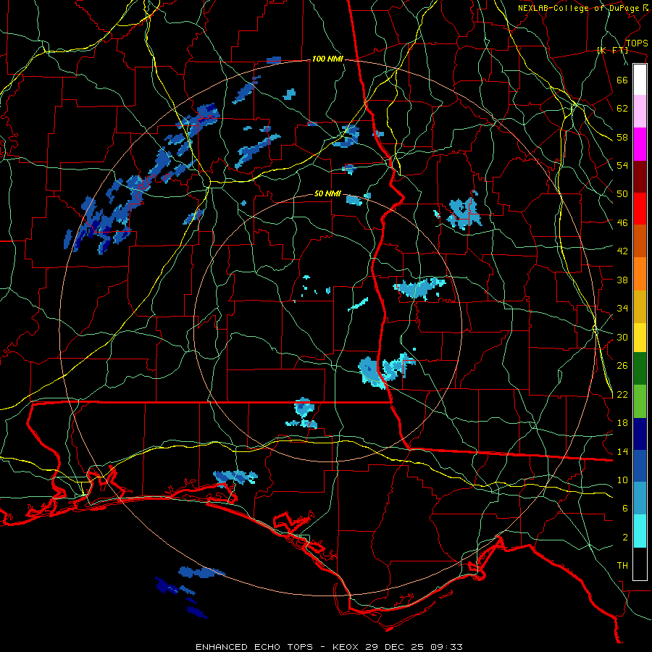Viewport: 652px width, 652px height.
Task: Click the black TH legend swatch
Action: click(x=640, y=564)
